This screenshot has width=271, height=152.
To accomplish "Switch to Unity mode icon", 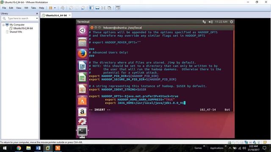I will point(109,8).
